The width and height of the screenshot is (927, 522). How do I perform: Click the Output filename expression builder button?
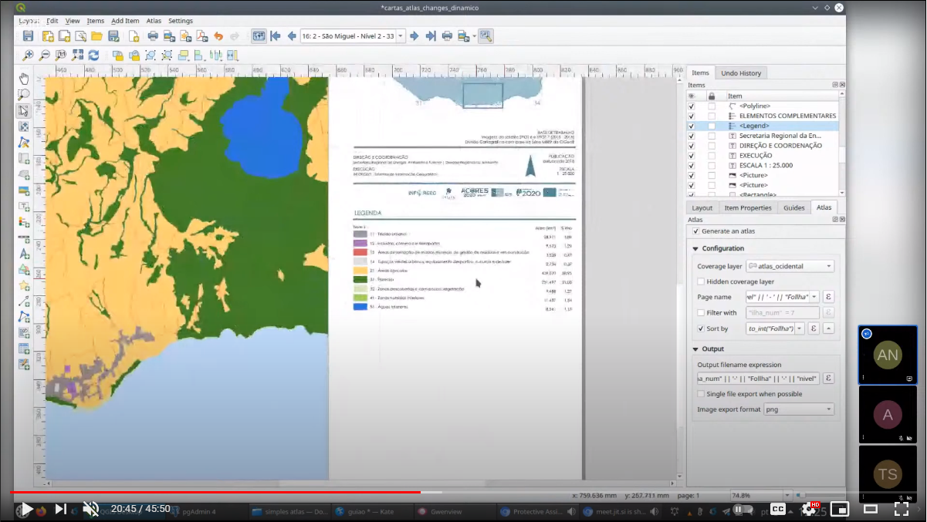(x=828, y=378)
